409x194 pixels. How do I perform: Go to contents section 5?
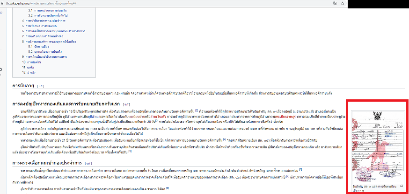39,26
